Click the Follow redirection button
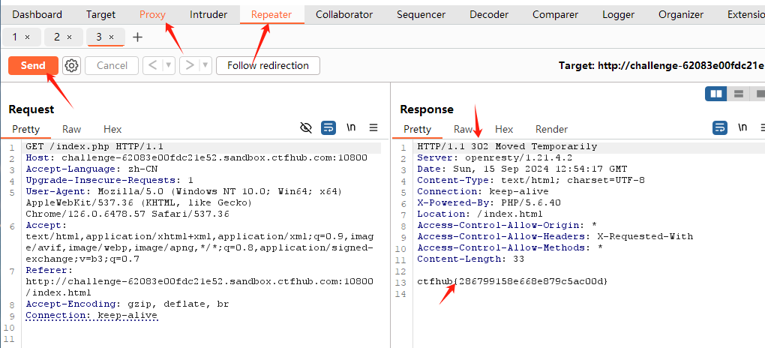Screen dimensions: 765x348 tap(268, 65)
